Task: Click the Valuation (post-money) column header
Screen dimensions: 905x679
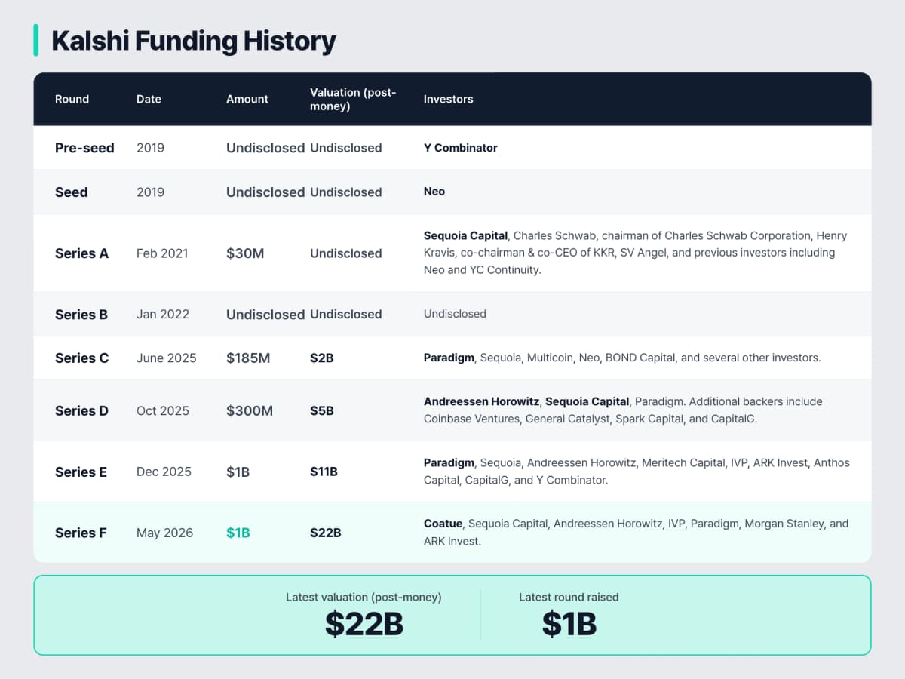Action: point(353,99)
